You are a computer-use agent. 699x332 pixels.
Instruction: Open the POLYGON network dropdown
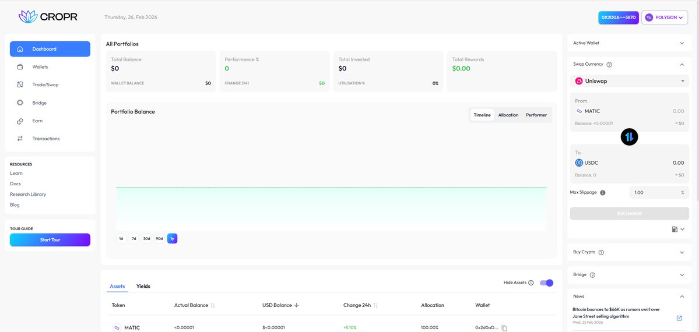point(665,17)
